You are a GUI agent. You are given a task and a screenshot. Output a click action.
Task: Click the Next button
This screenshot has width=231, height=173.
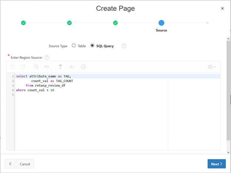click(217, 164)
